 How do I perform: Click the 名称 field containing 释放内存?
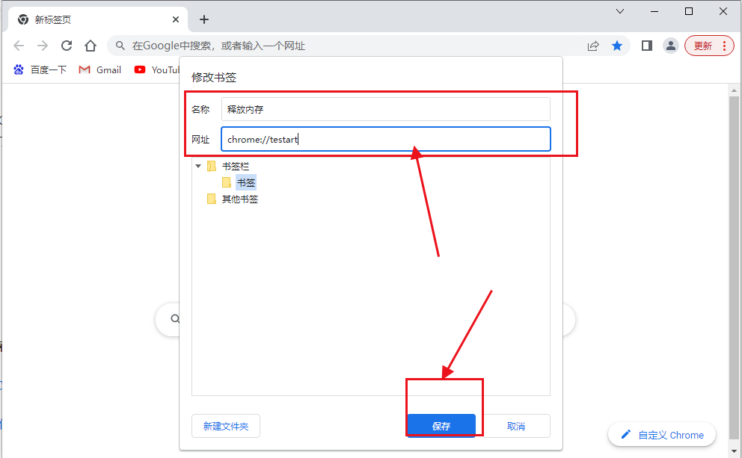(386, 109)
